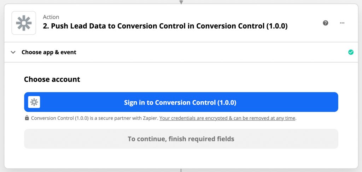Click the small logo inside Sign in button
Screen dimensions: 362x172
(34, 102)
